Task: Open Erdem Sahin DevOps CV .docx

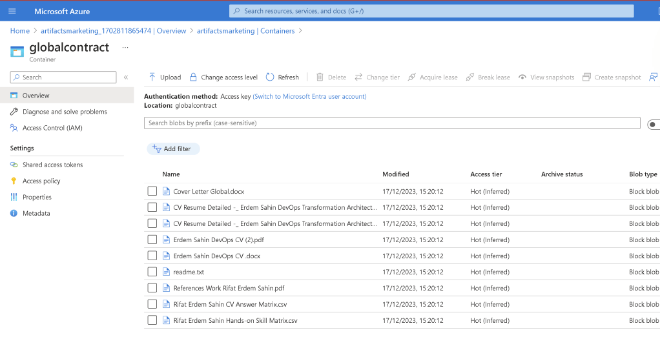Action: coord(217,256)
